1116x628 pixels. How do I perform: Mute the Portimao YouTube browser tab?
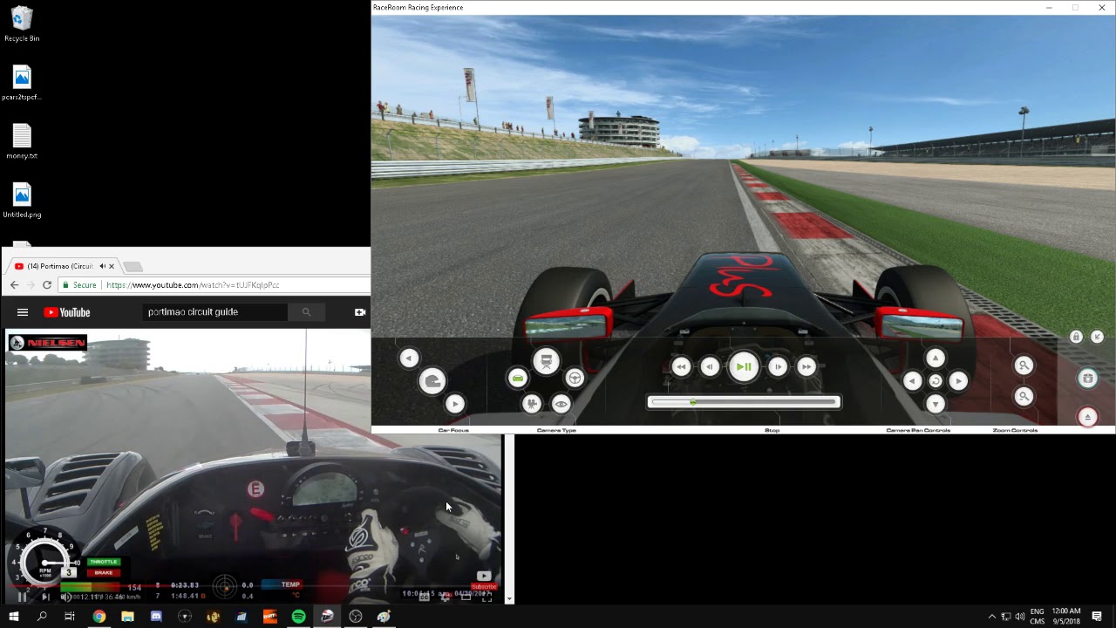pos(102,266)
